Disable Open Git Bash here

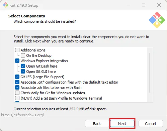pyautogui.click(x=23, y=66)
